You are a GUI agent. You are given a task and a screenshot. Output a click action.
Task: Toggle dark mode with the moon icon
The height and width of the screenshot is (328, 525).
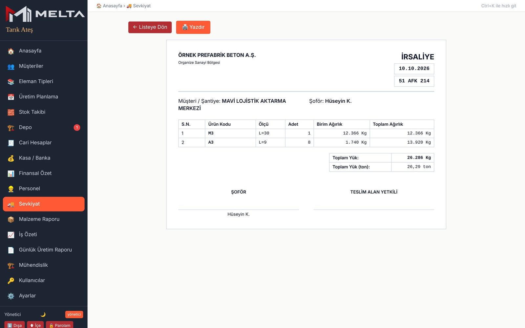pos(43,314)
